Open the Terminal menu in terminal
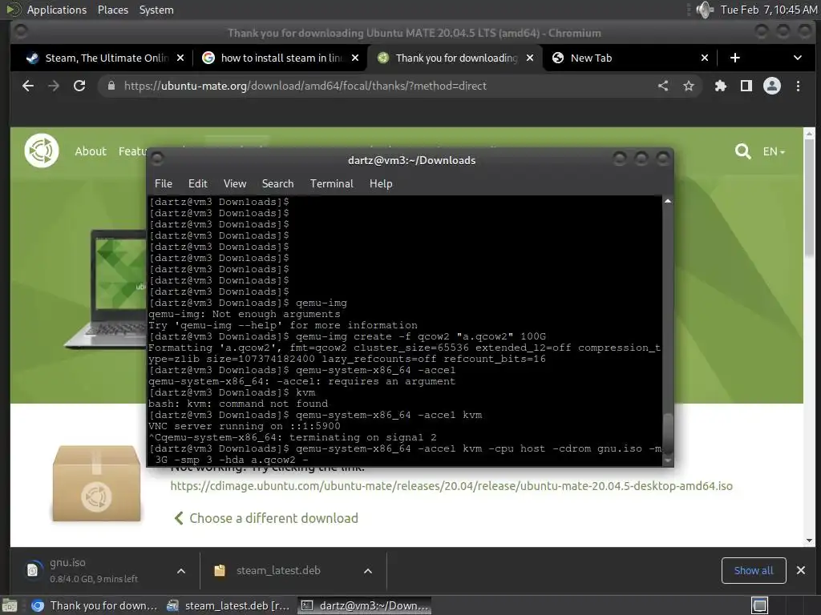 [x=331, y=183]
